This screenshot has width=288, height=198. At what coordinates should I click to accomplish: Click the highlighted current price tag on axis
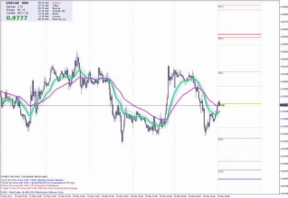click(284, 105)
